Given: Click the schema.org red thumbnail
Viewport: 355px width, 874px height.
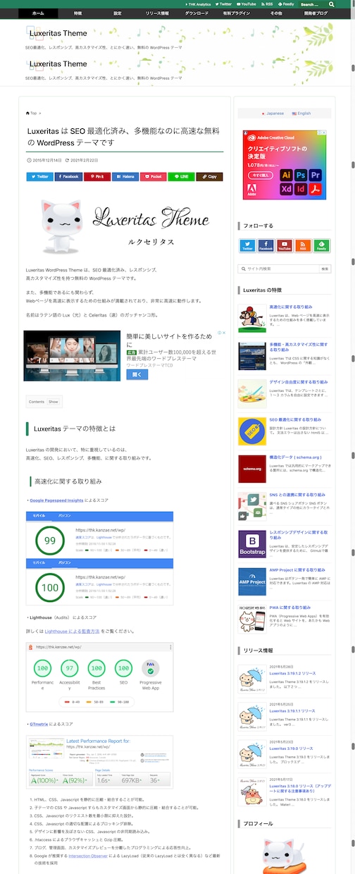Looking at the screenshot, I should click(251, 468).
